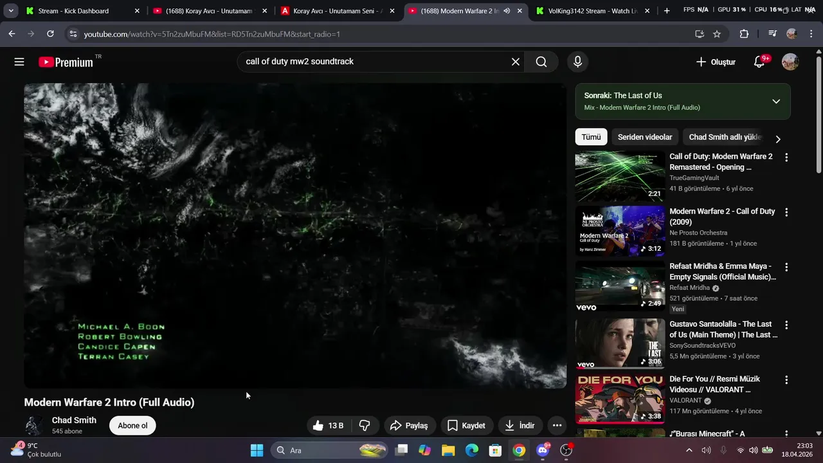This screenshot has height=463, width=823.
Task: Subscribe with Abone ol button
Action: (132, 426)
